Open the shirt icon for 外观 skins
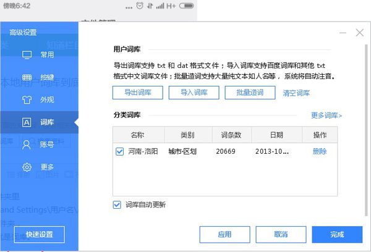 pyautogui.click(x=27, y=99)
